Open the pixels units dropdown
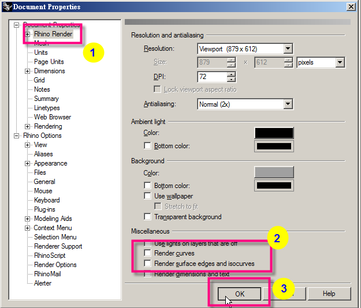The width and height of the screenshot is (361, 308). 340,62
